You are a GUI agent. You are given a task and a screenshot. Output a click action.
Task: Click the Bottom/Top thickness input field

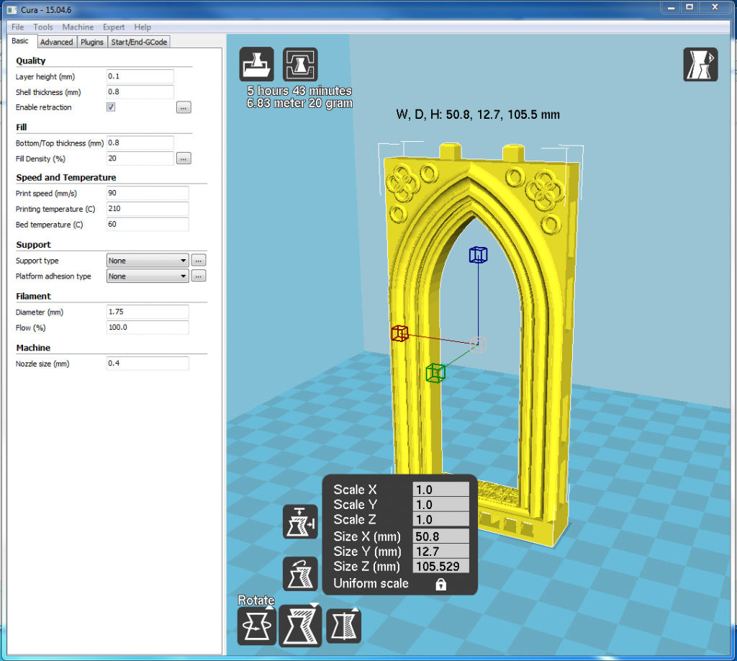pyautogui.click(x=140, y=143)
